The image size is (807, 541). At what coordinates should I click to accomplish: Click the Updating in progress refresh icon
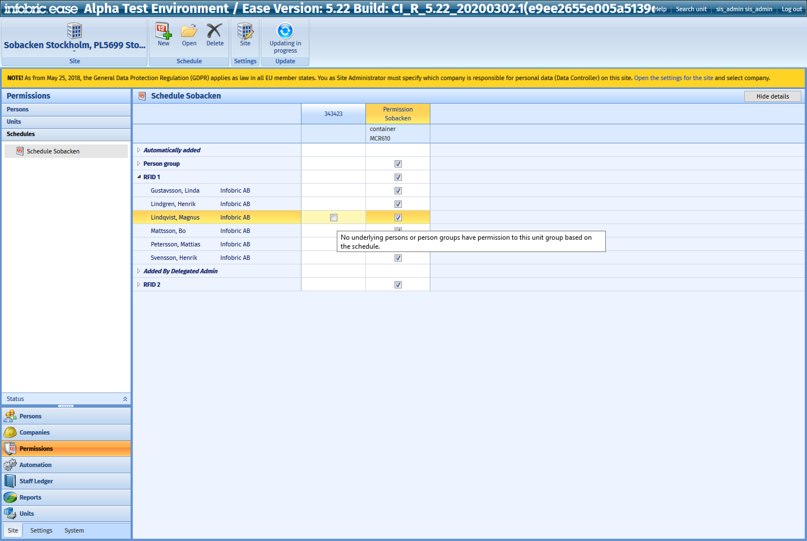(285, 31)
